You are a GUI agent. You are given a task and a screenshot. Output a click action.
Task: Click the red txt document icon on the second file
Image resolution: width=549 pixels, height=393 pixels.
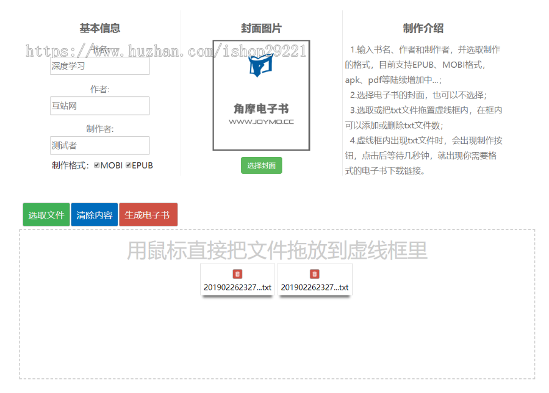pos(314,275)
